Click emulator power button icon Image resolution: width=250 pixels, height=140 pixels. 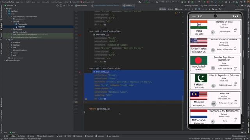click(186, 9)
